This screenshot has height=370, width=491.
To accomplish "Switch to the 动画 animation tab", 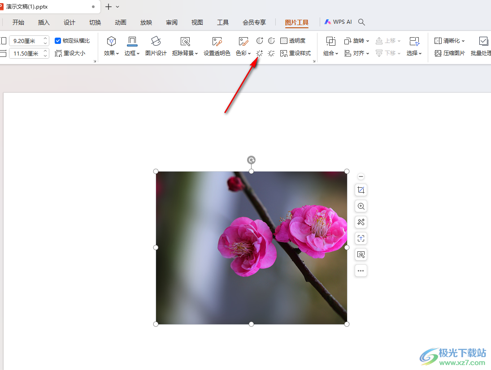I will click(121, 22).
